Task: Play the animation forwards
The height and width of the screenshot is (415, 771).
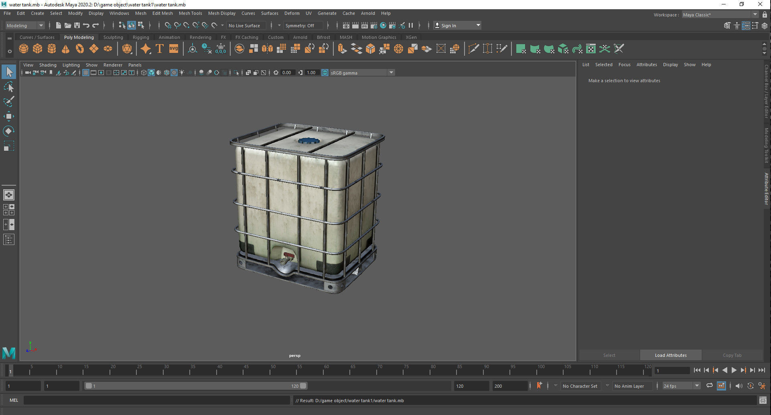Action: [734, 370]
